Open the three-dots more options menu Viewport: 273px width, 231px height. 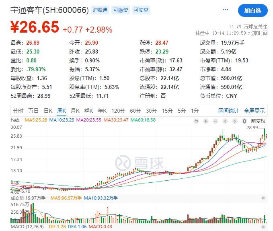point(225,10)
